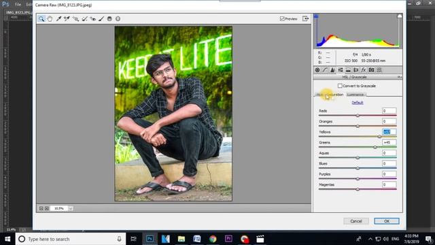Select the Adjustment Brush tool

coord(101,18)
